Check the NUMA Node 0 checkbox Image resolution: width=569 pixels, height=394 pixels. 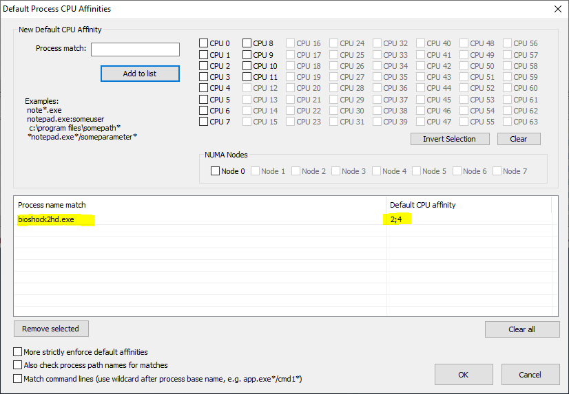click(x=216, y=171)
